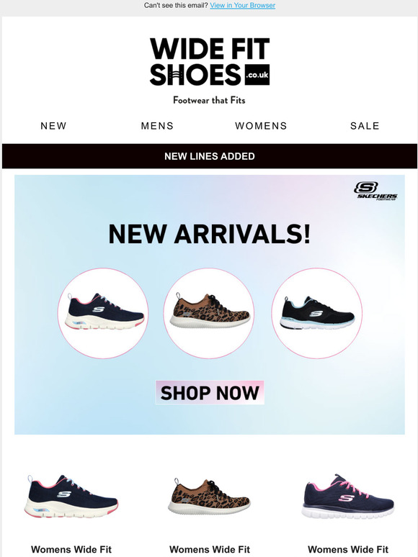
Task: Open the navy trainer with pink laces
Action: pyautogui.click(x=348, y=496)
